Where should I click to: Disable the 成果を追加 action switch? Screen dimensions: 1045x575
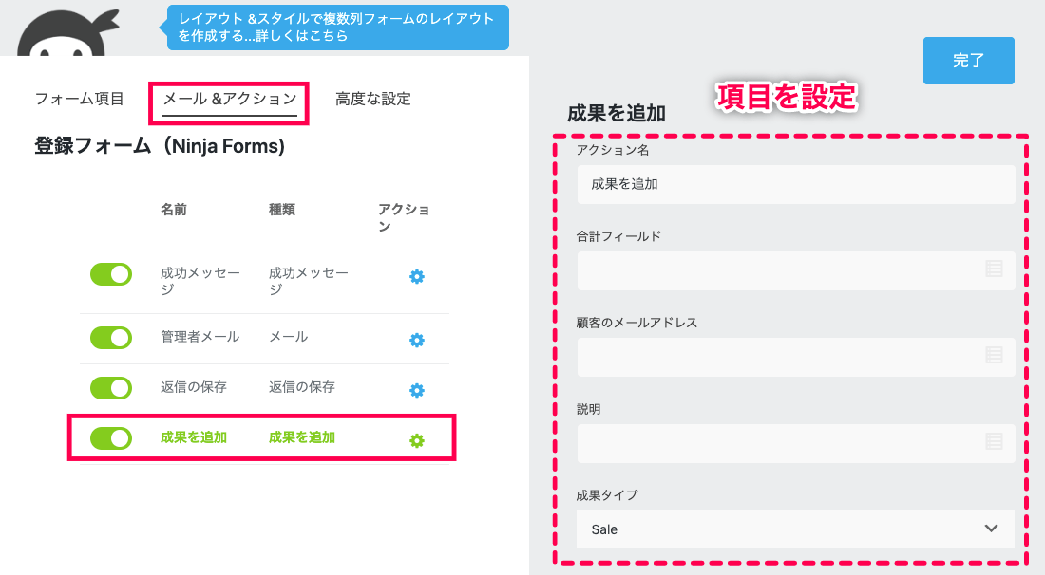tap(111, 438)
